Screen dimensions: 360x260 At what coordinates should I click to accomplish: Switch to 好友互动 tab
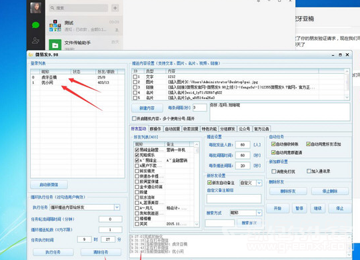139,129
